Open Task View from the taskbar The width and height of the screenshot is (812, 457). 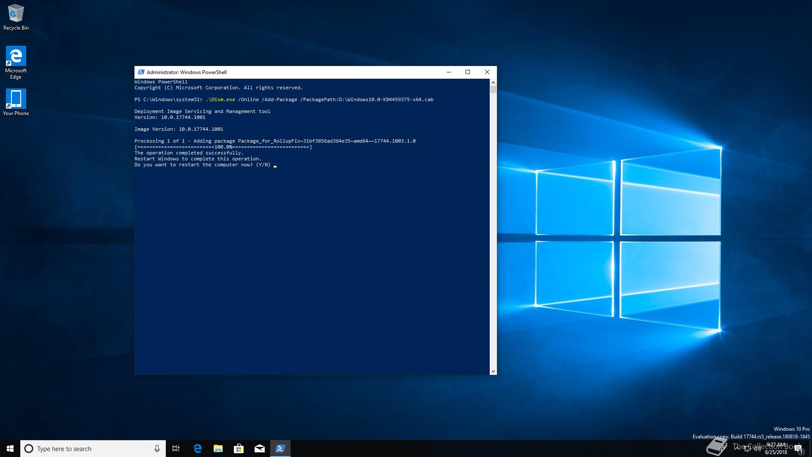tap(176, 449)
